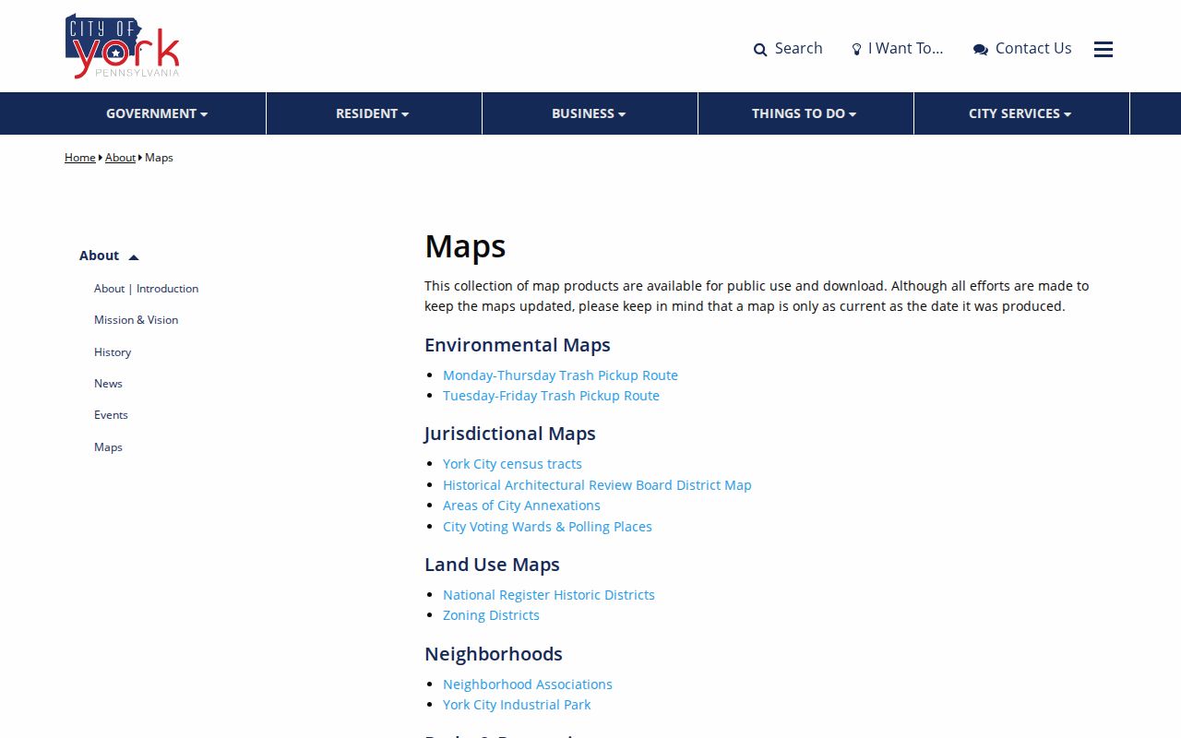Click the Search text in header

point(798,48)
